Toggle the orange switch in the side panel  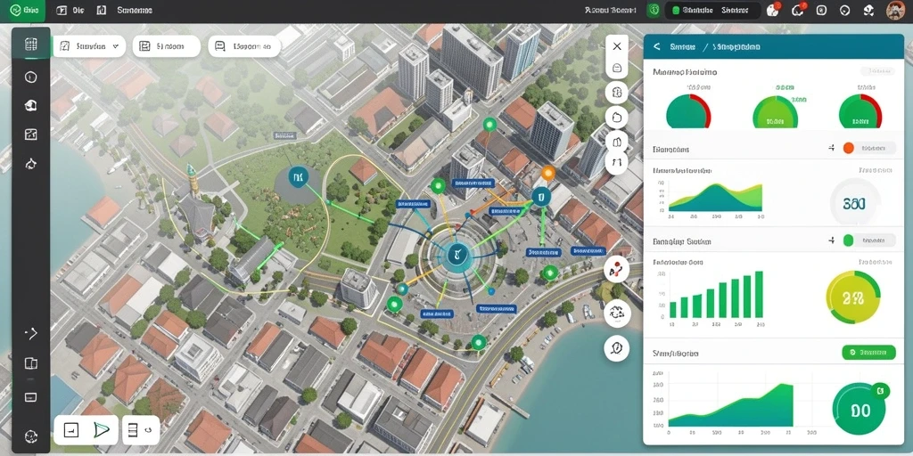click(868, 149)
